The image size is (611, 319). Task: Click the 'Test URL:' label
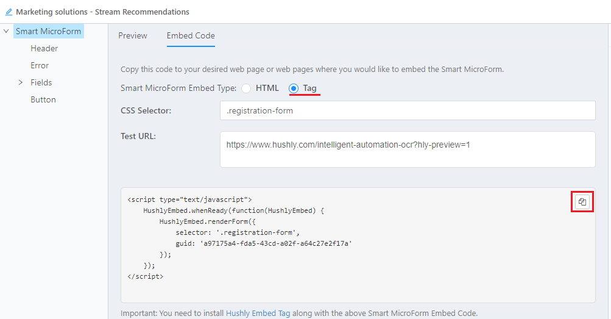[x=138, y=137]
